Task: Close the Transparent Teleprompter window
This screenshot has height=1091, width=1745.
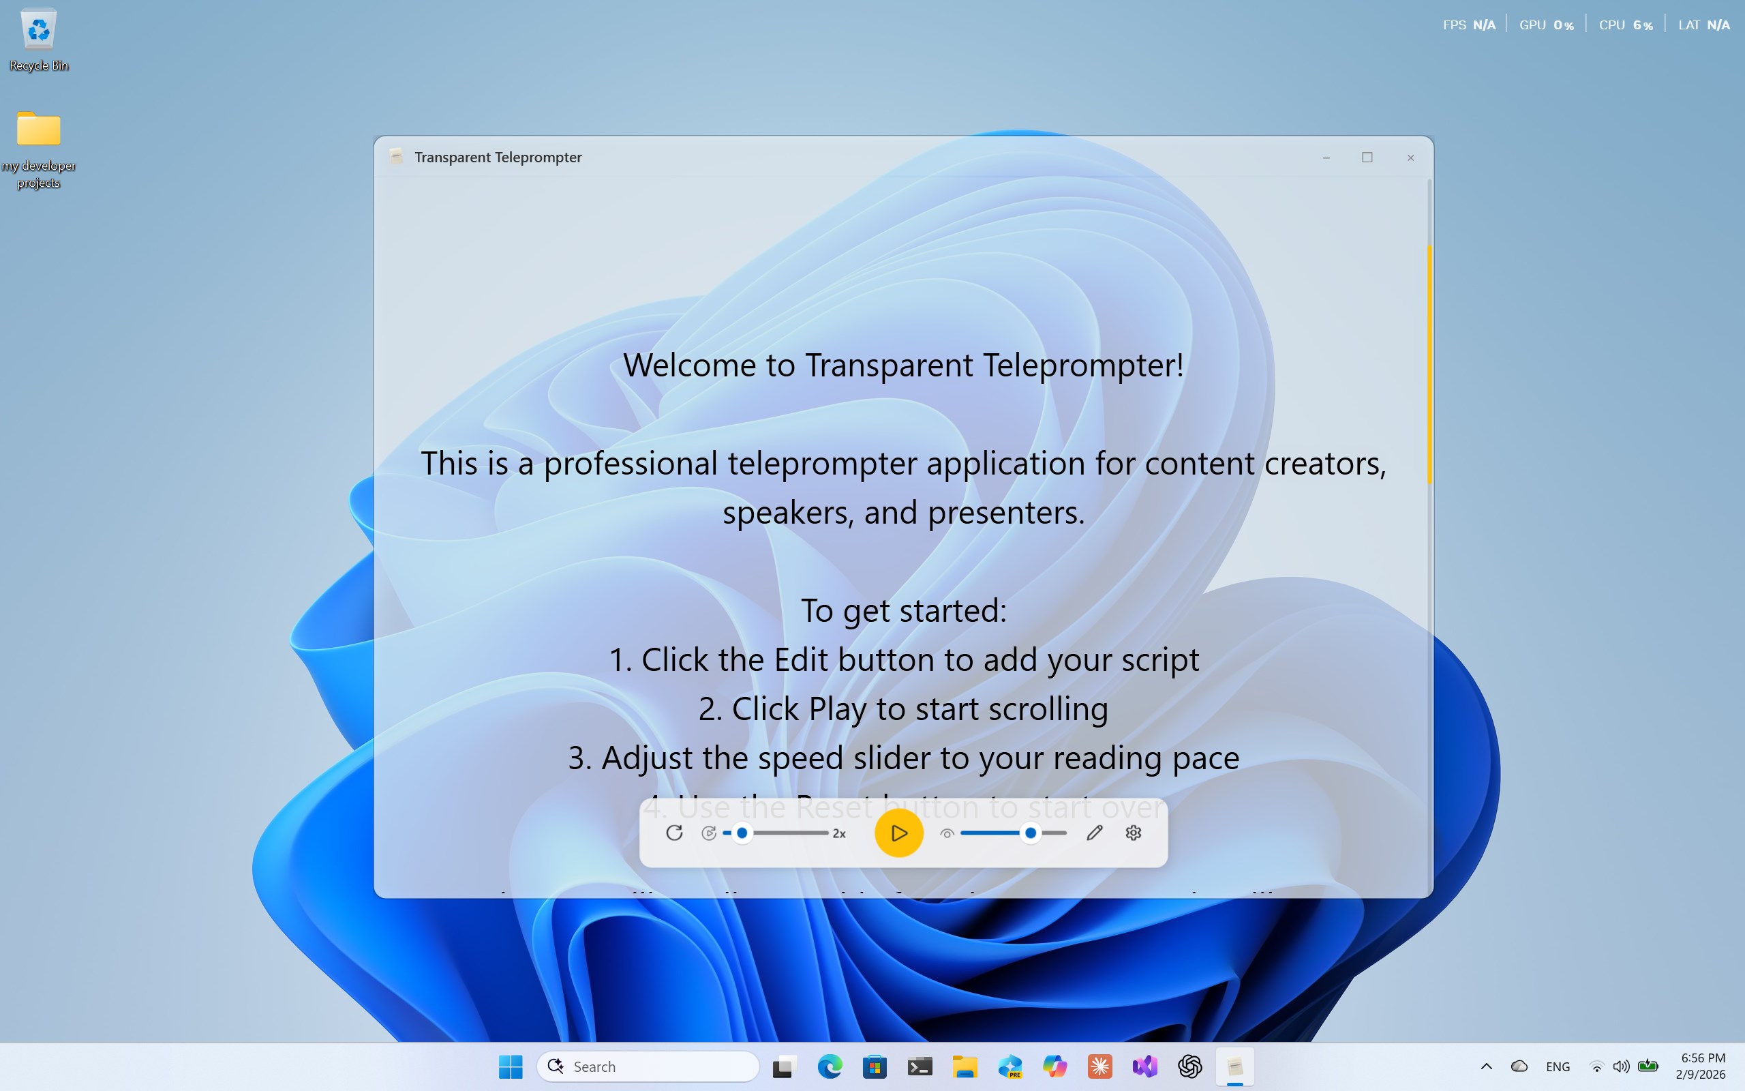Action: (1410, 158)
